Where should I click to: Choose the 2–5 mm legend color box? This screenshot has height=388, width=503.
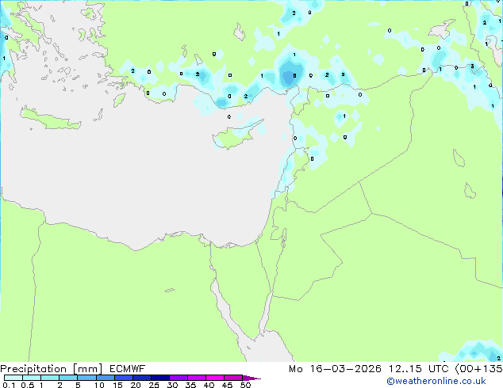tap(68, 378)
